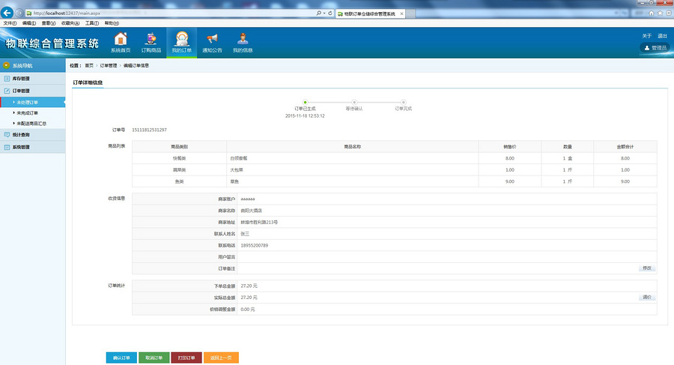Expand 系统管理 sidebar section
This screenshot has height=365, width=674.
tap(21, 147)
